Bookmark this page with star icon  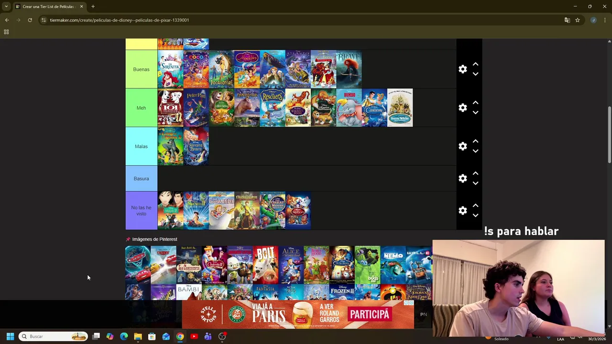pyautogui.click(x=578, y=20)
